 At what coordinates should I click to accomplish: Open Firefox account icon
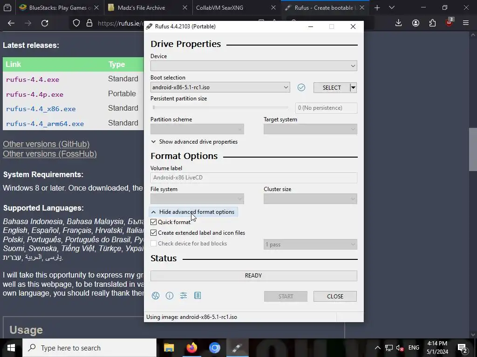tap(416, 23)
